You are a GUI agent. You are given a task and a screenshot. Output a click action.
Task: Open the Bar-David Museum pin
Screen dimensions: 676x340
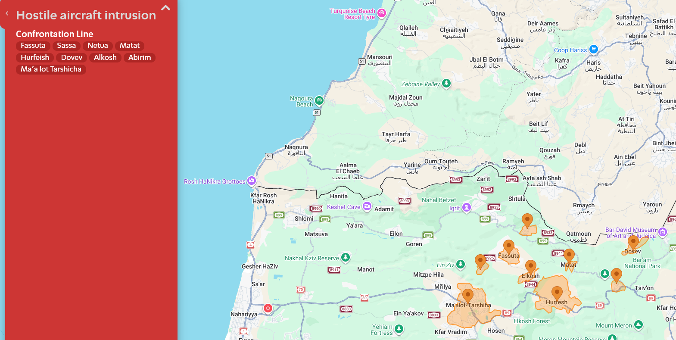[x=663, y=232]
